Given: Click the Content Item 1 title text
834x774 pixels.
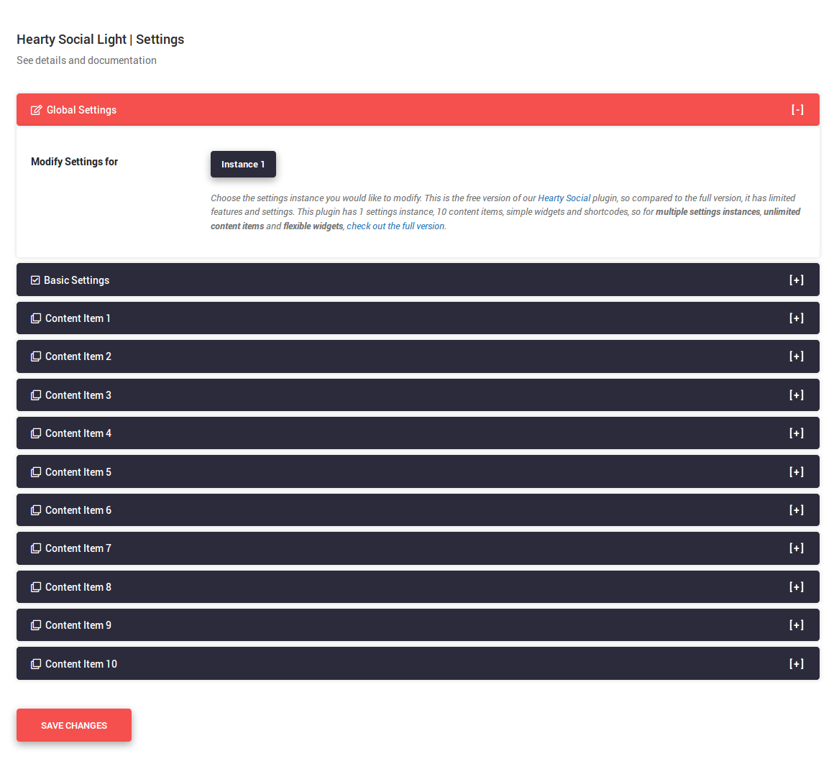Looking at the screenshot, I should click(x=78, y=318).
